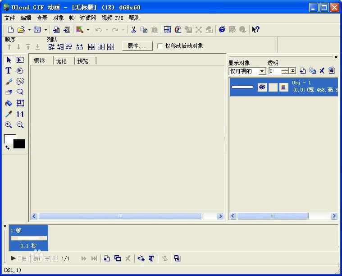Toggle the lock box for Obj - 1
The width and height of the screenshot is (342, 276).
pyautogui.click(x=273, y=87)
